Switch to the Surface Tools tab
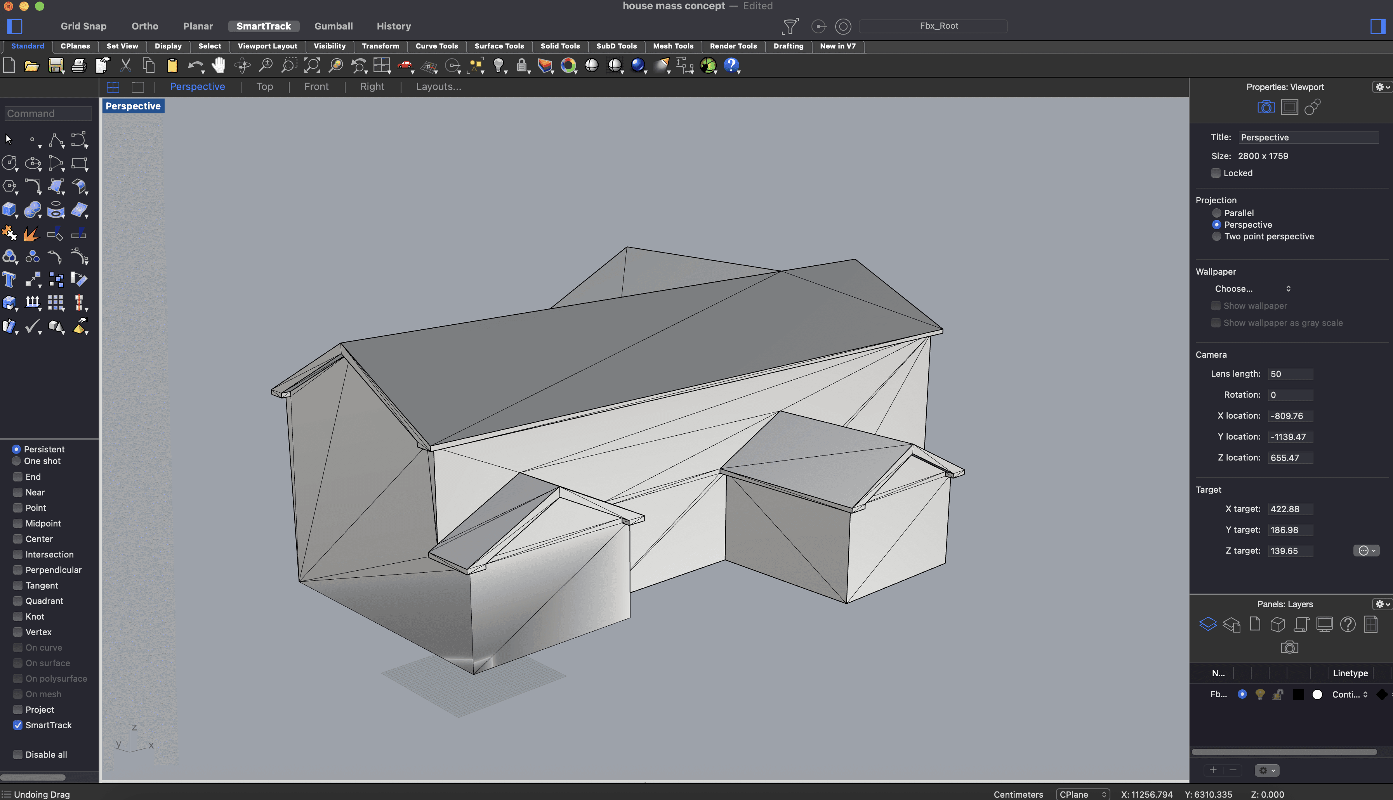This screenshot has width=1393, height=800. (x=498, y=46)
